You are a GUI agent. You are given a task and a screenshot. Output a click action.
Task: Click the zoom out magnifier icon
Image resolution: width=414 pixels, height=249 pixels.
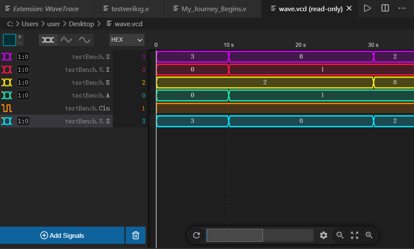point(340,235)
